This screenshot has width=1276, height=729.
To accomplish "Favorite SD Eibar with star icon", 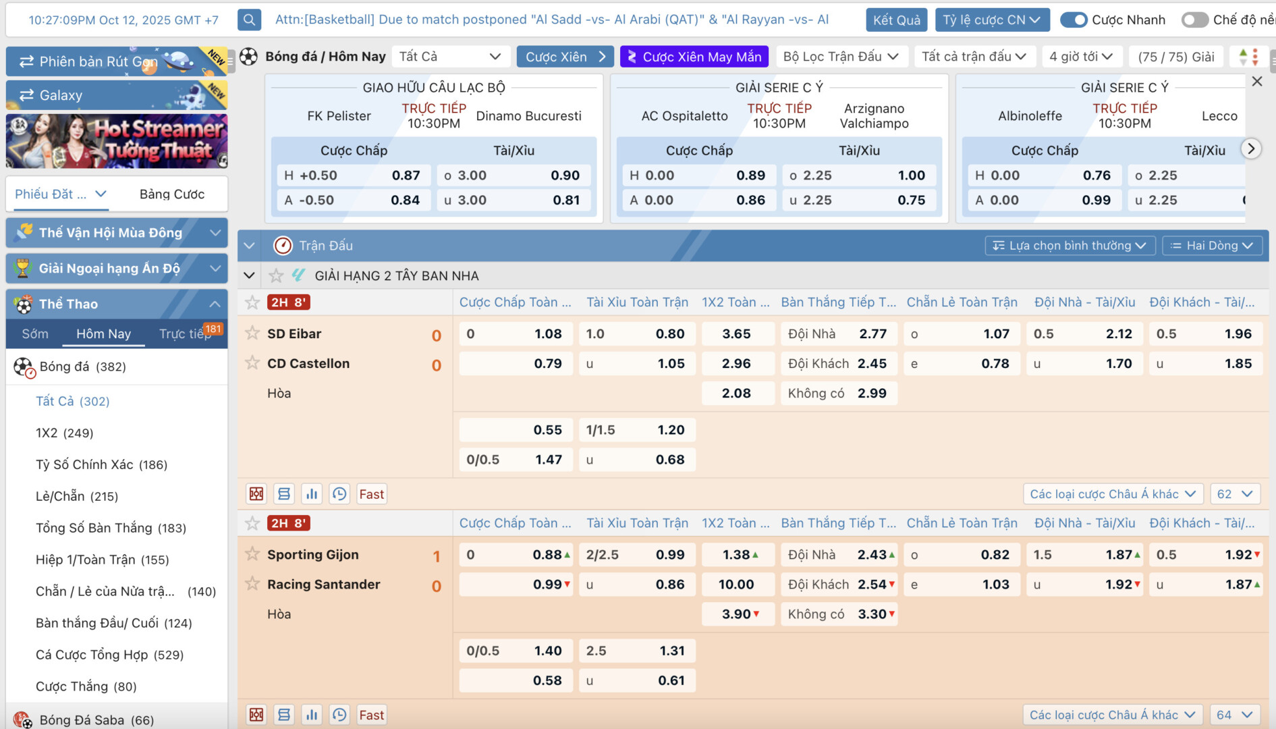I will (x=252, y=333).
